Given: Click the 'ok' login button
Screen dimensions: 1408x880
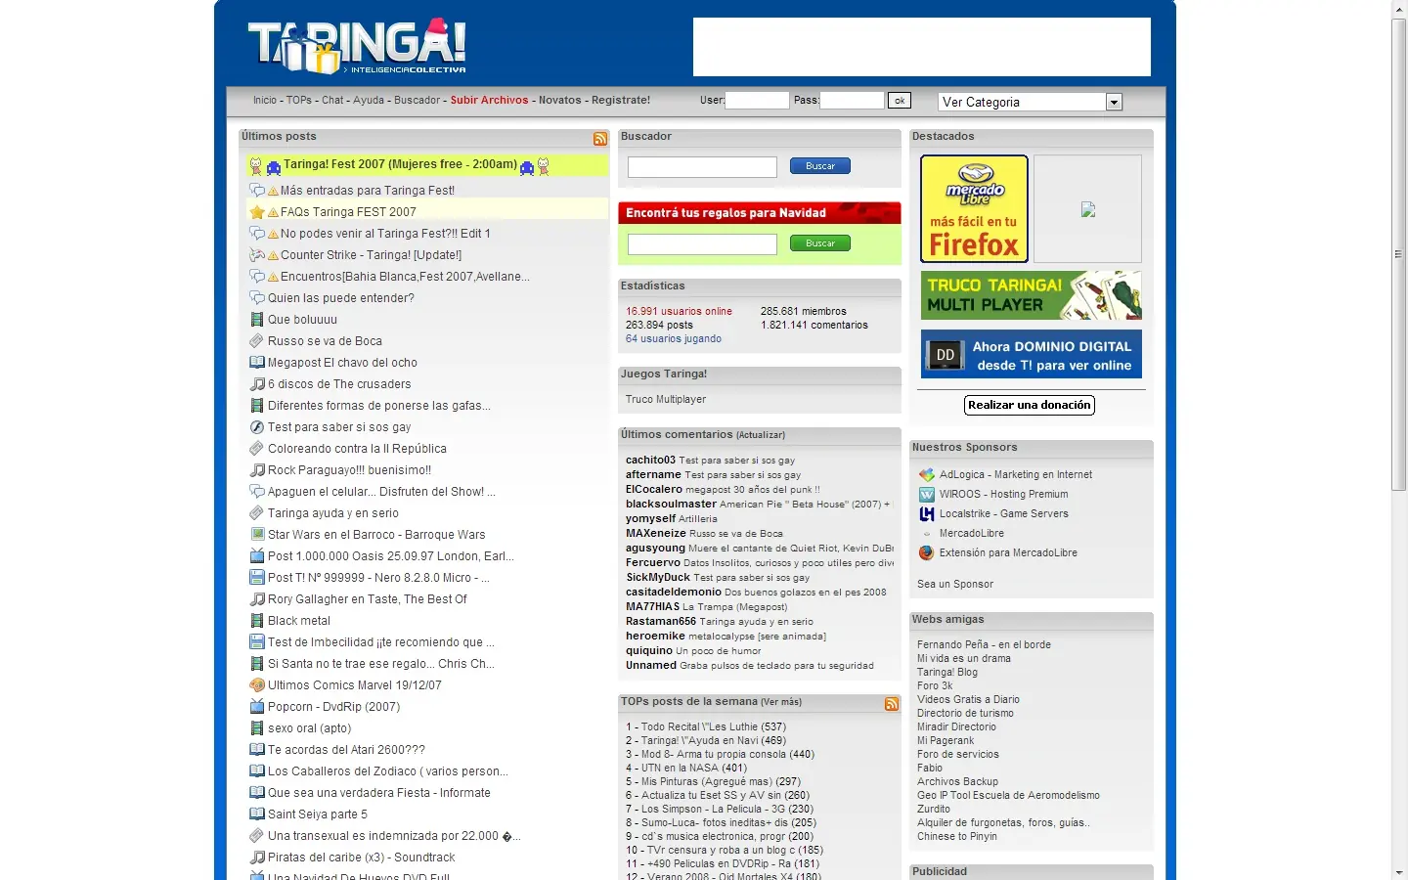Looking at the screenshot, I should click(x=900, y=101).
